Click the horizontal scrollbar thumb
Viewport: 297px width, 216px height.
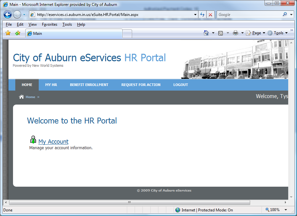tap(129, 202)
